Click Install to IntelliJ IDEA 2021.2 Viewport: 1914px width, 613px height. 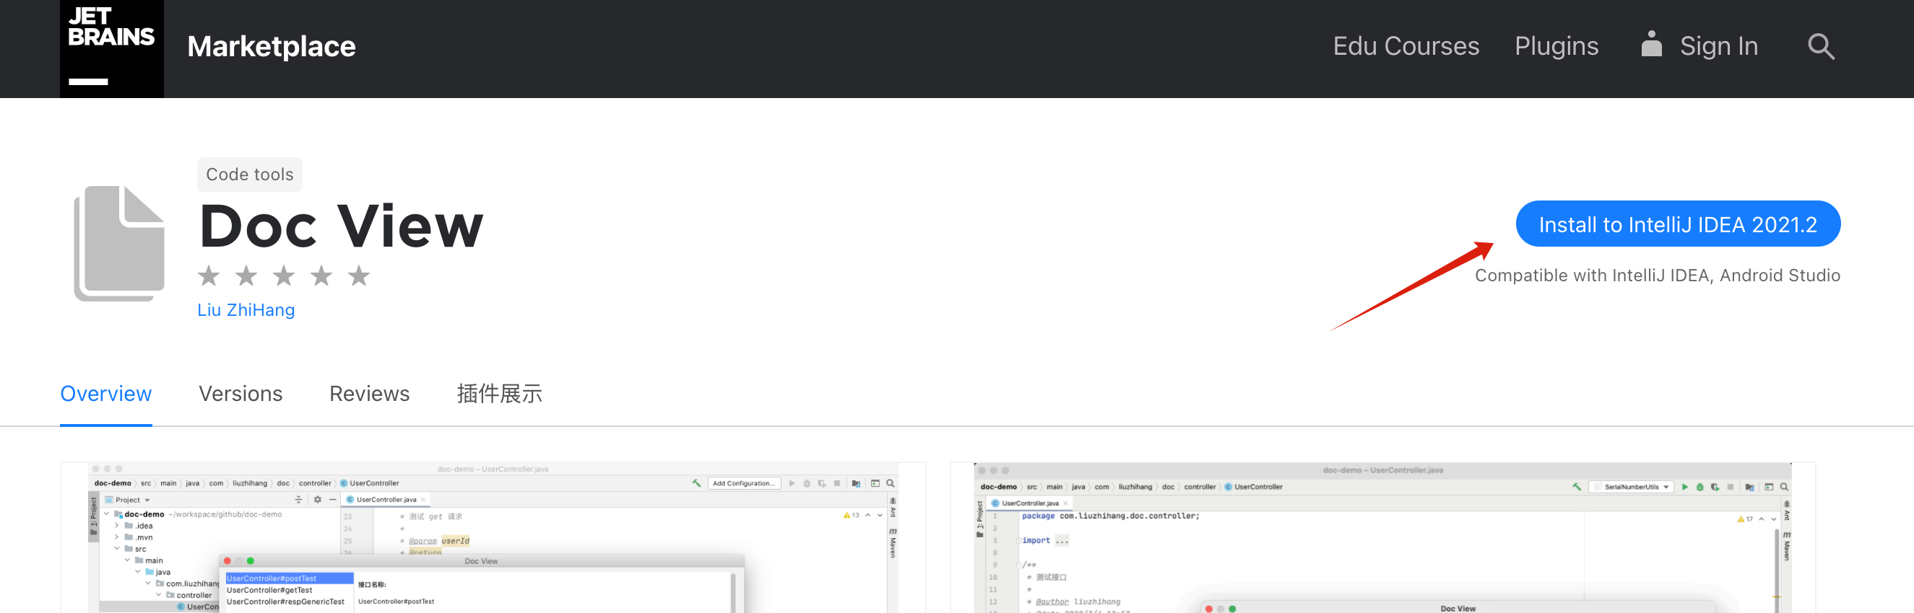[x=1678, y=224]
